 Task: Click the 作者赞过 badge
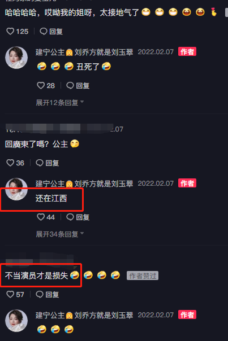tap(143, 276)
